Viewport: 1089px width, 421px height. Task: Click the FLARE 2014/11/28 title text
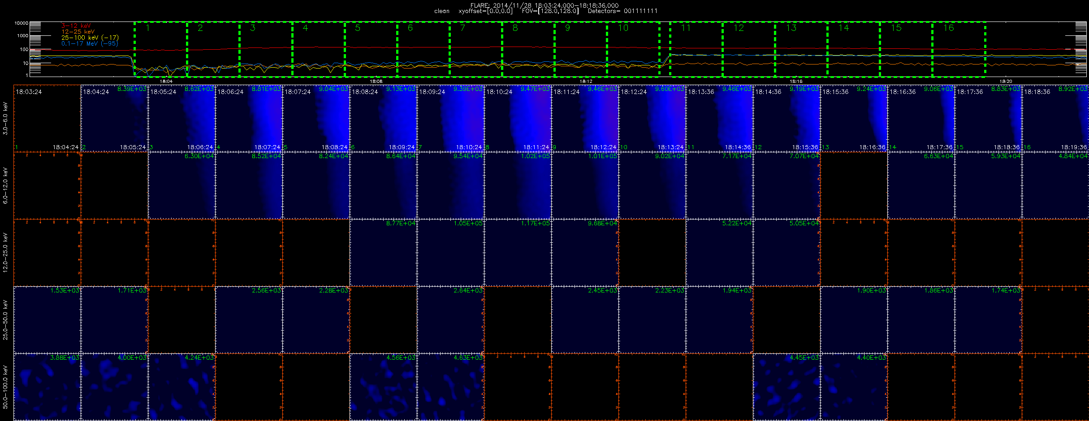pos(544,5)
